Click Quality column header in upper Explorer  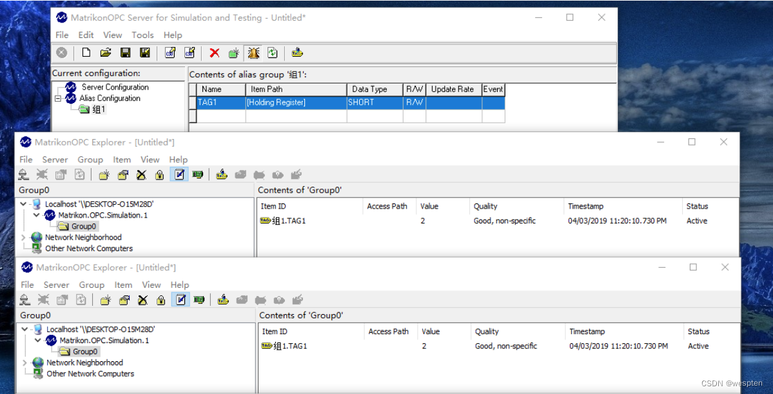(516, 207)
